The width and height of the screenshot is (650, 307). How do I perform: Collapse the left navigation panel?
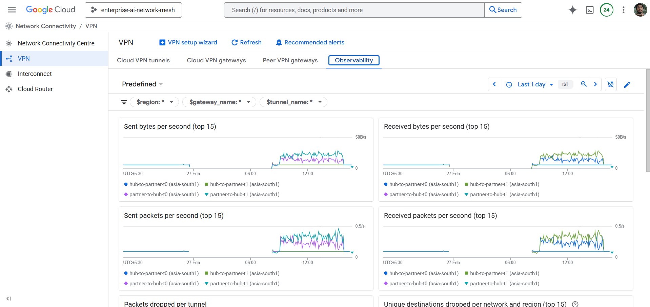pyautogui.click(x=8, y=299)
